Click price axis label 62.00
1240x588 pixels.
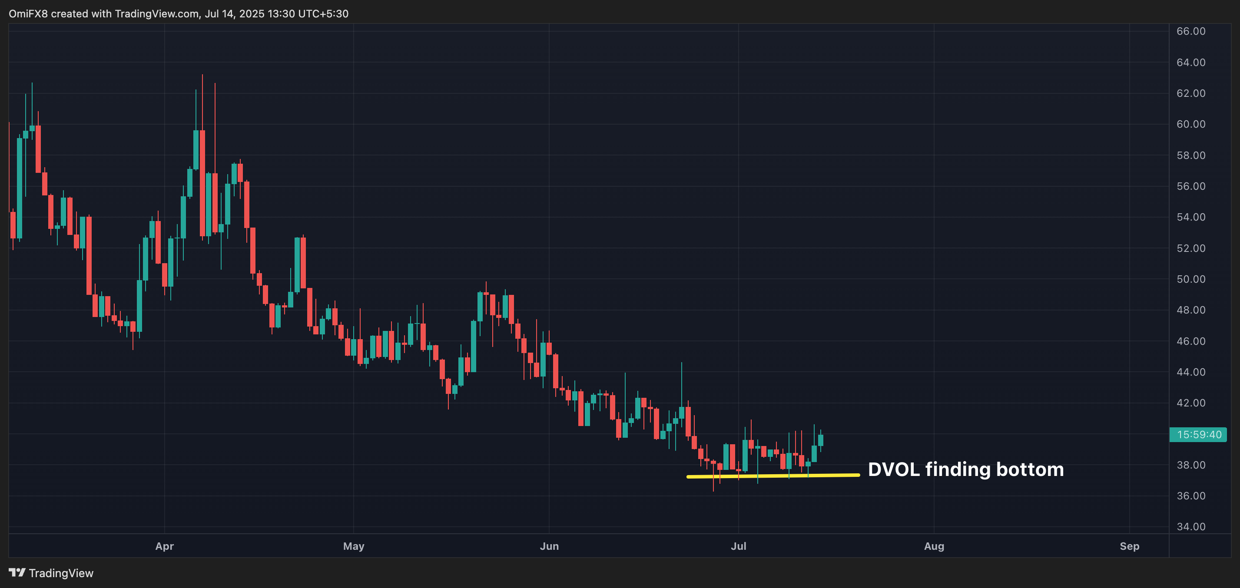pyautogui.click(x=1191, y=93)
